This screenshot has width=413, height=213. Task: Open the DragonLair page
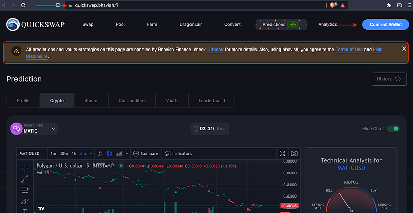coord(190,24)
